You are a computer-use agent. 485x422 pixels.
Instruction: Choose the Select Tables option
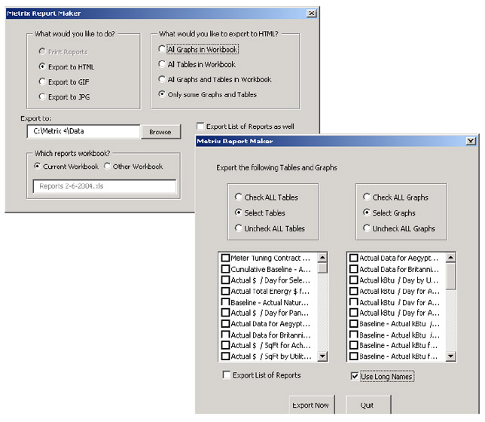pos(238,213)
